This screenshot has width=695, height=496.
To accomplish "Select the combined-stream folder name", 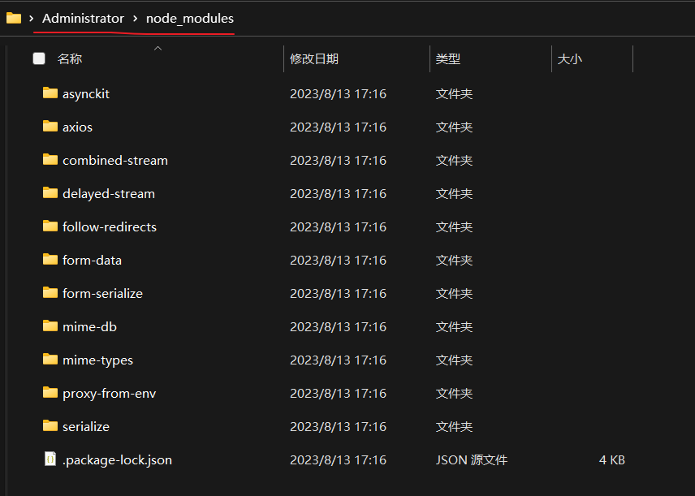I will 115,161.
